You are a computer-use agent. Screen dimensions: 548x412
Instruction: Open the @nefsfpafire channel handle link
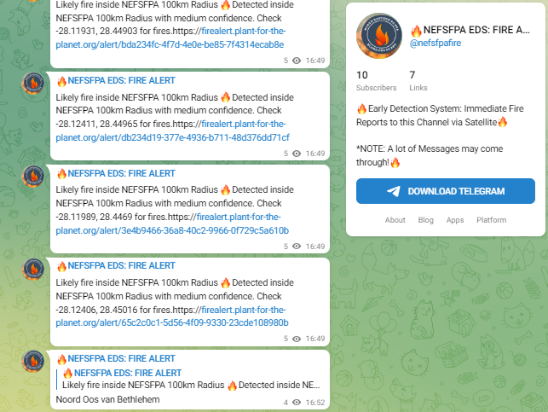point(436,43)
